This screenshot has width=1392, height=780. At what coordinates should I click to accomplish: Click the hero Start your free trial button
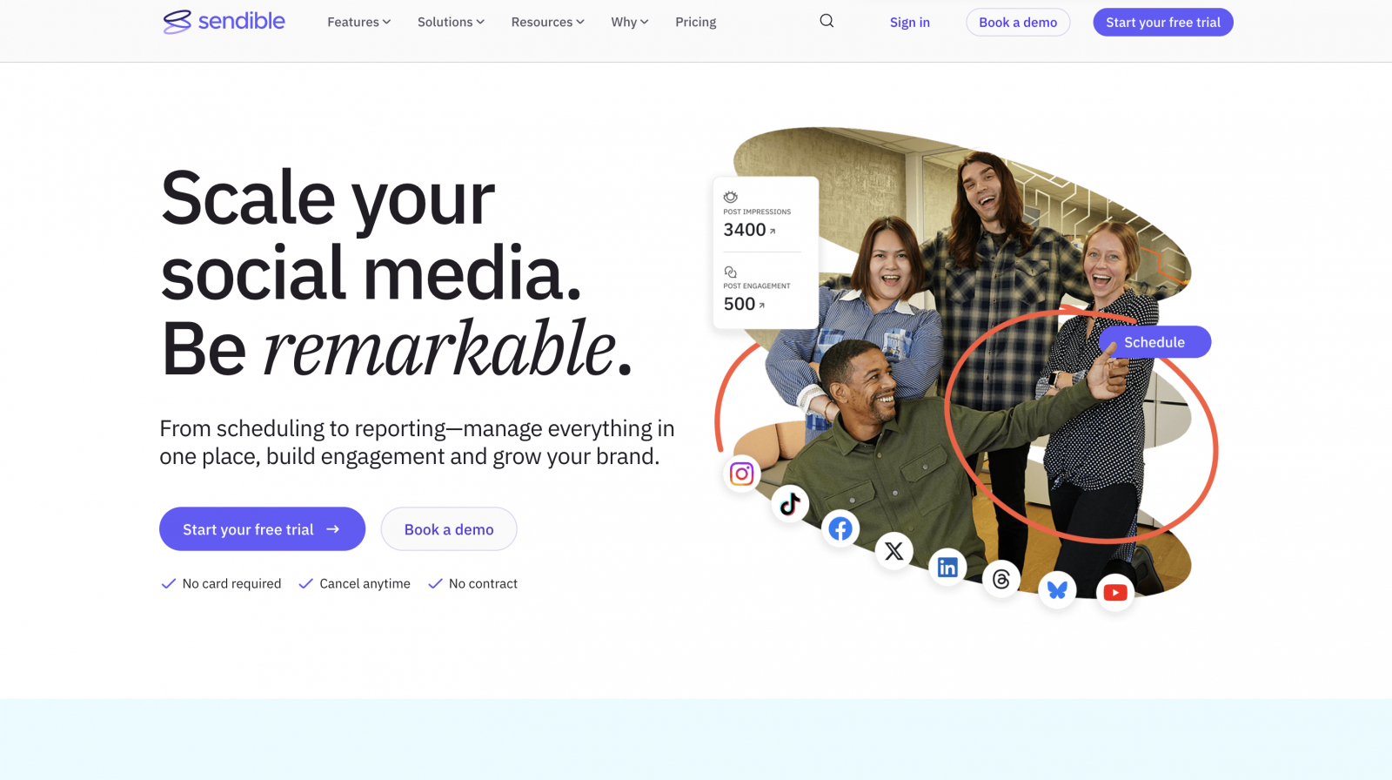[x=262, y=529]
